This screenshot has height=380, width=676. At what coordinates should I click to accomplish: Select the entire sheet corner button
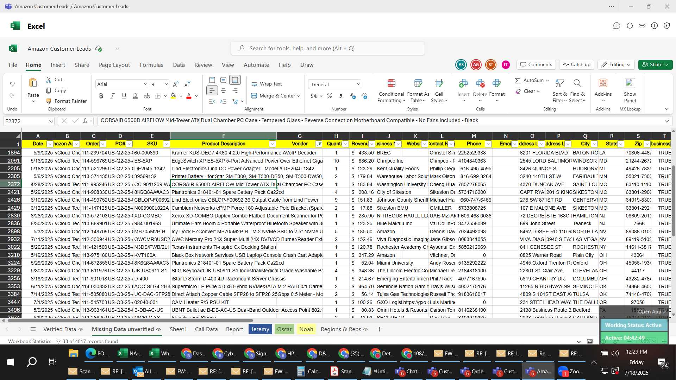coord(11,136)
